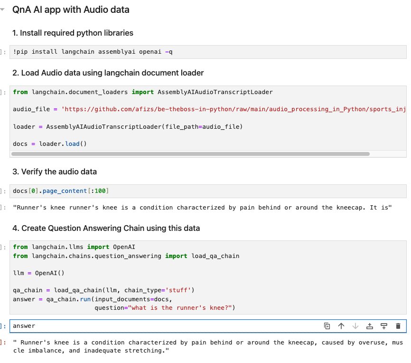The width and height of the screenshot is (411, 363).
Task: Click the 'answer = qa_chain.run' line
Action: 92,299
